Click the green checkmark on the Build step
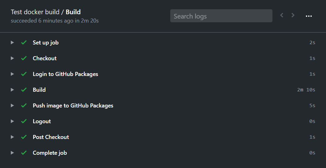 click(x=24, y=90)
